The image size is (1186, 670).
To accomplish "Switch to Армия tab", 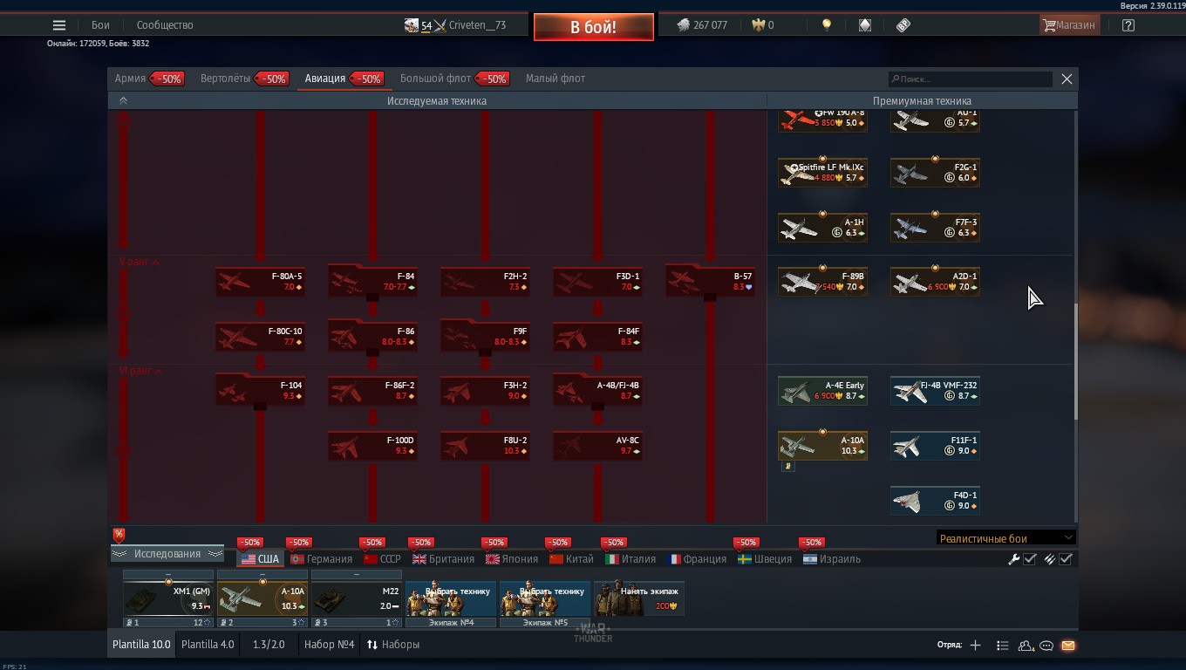I will [130, 79].
